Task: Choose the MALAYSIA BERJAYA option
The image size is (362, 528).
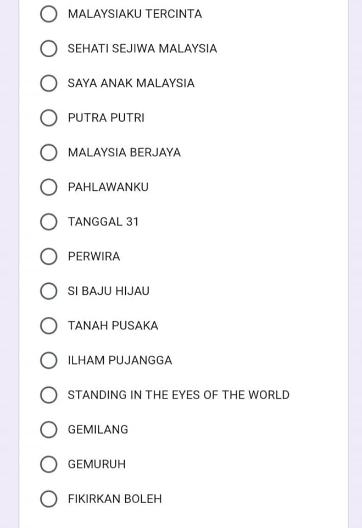Action: [48, 152]
